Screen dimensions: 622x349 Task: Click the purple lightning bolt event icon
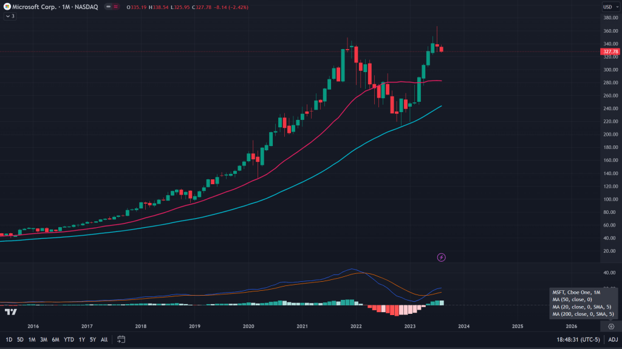click(x=442, y=258)
